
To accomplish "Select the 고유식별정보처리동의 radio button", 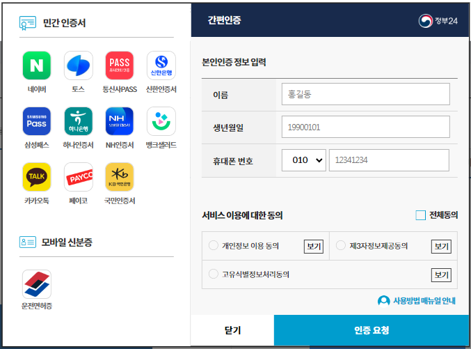I will coord(214,274).
